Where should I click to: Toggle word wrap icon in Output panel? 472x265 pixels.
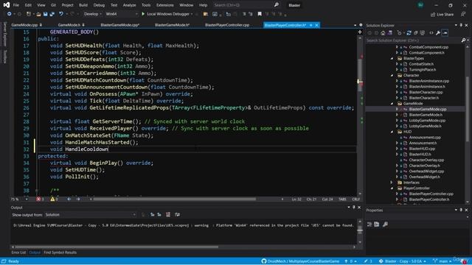[177, 214]
